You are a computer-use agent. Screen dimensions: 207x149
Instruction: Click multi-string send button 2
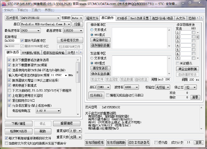pyautogui.click(x=178, y=37)
